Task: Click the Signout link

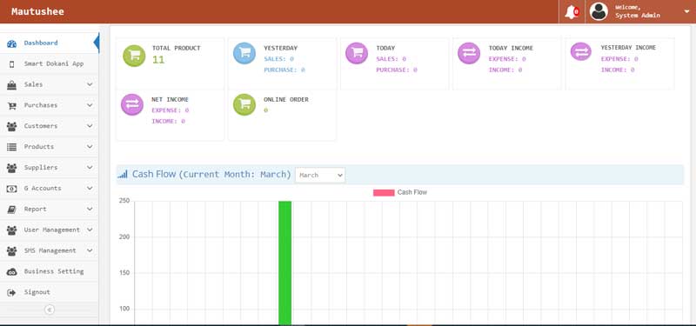Action: coord(37,292)
